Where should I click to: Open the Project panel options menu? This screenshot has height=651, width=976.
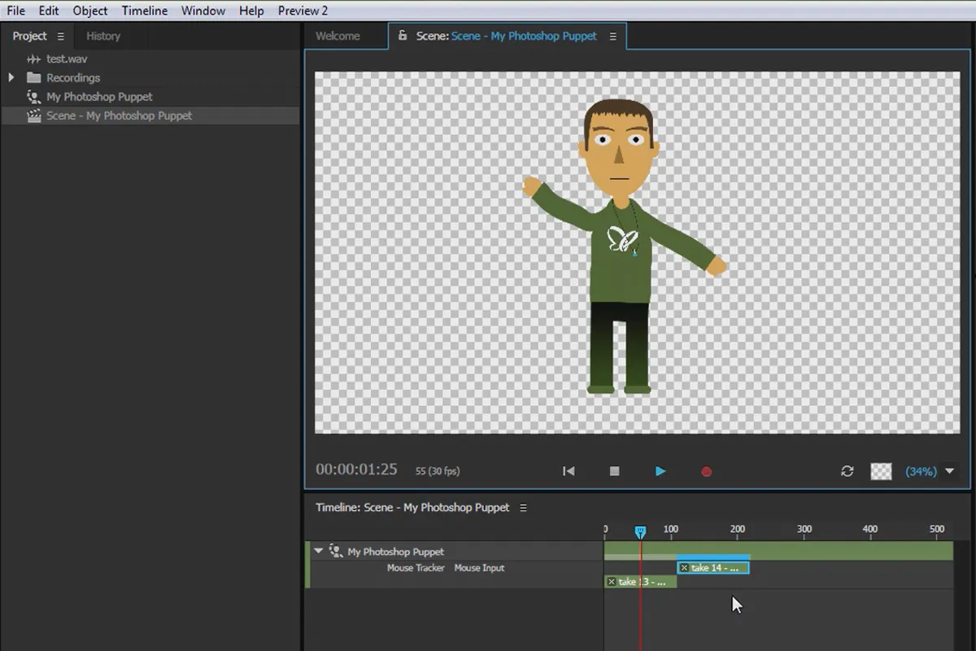(x=61, y=37)
